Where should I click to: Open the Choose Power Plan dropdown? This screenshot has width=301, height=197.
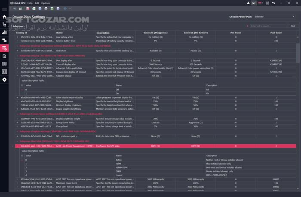click(x=274, y=17)
